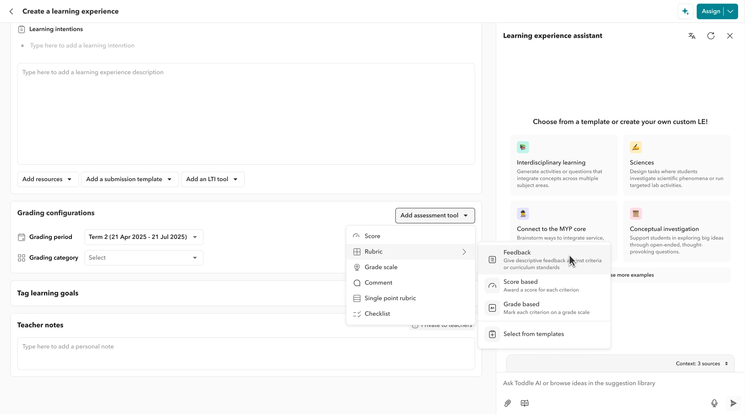Click the Connect to MYP core icon
This screenshot has width=745, height=414.
[523, 214]
